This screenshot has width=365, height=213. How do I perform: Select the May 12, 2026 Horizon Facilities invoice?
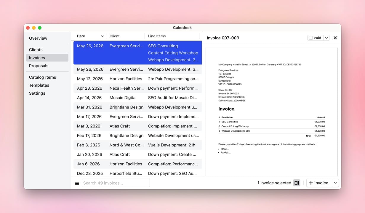point(137,79)
